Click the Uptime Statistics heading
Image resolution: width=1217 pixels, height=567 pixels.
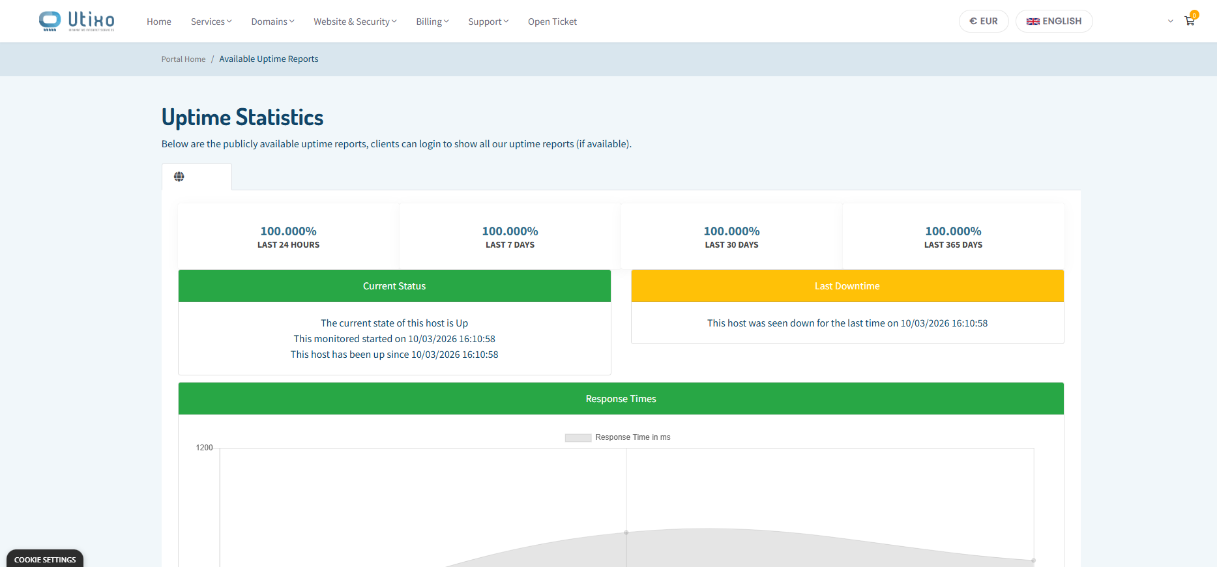242,117
